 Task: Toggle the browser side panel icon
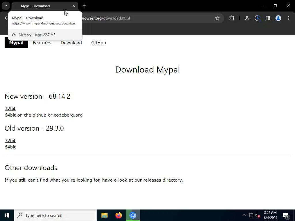[x=268, y=18]
